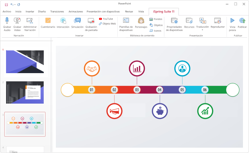Click the Vista previa play icon
The height and width of the screenshot is (153, 249).
click(x=232, y=21)
